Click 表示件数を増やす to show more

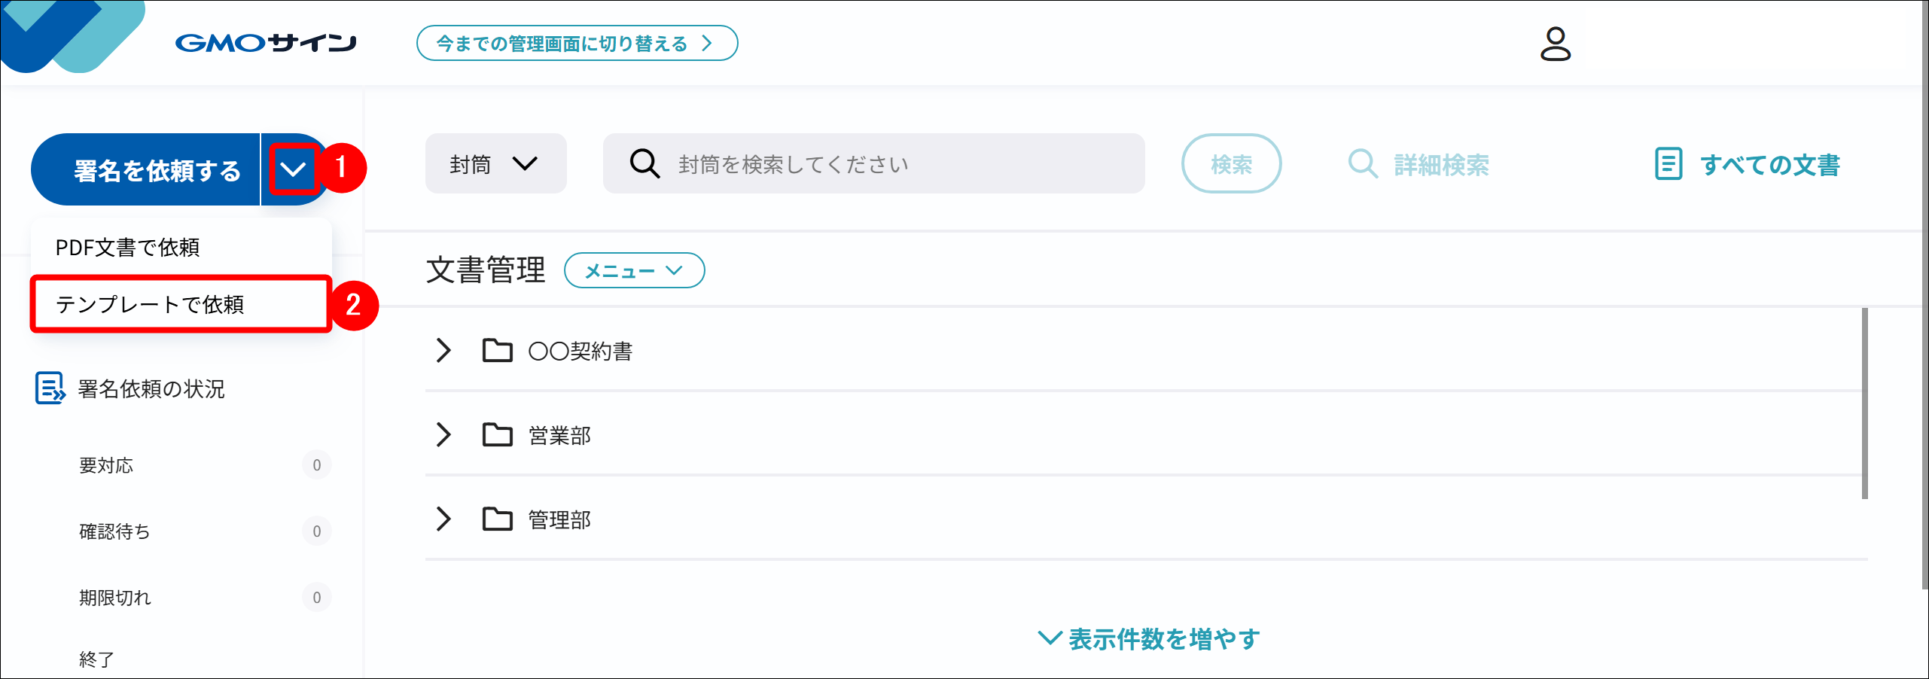point(1149,639)
